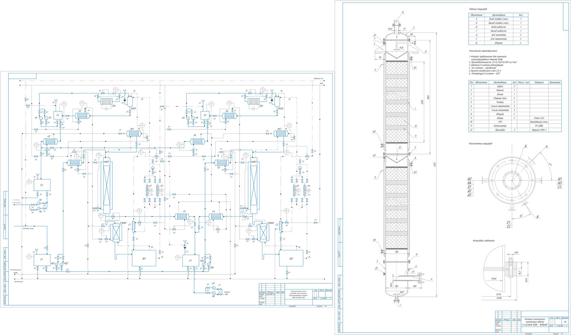This screenshot has height=335, width=571.
Task: Select 'Выход жидкости' table cell
Action: pyautogui.click(x=498, y=31)
